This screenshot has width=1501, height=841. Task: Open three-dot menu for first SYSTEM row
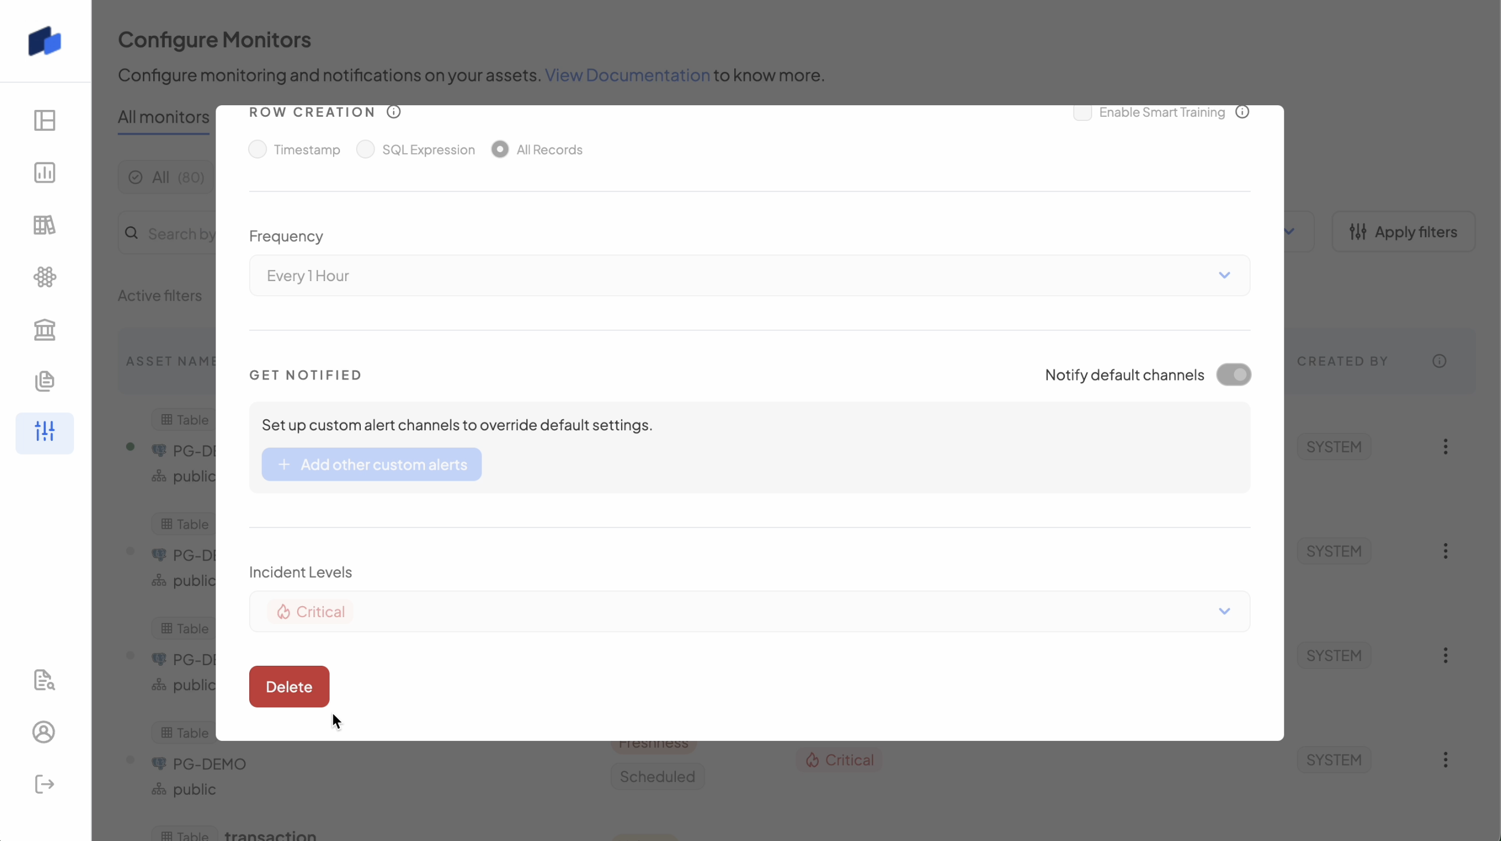tap(1445, 447)
